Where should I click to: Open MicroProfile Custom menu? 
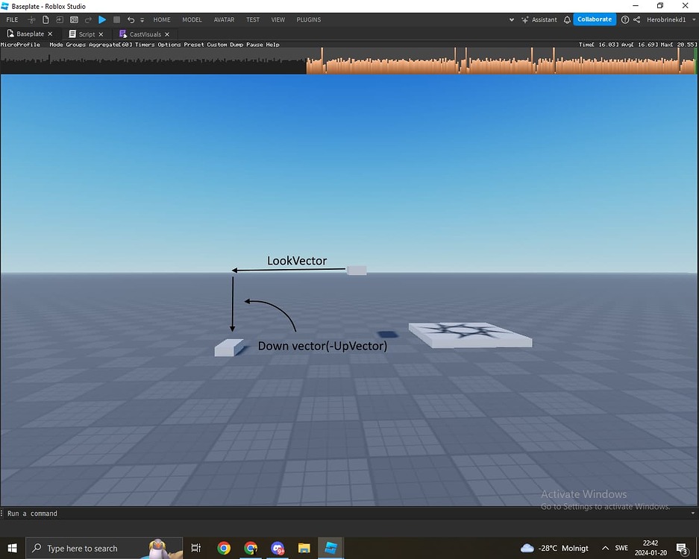point(217,45)
